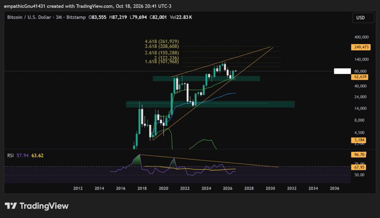The image size is (380, 218).
Task: Click the Bitcoin / U.S. Dollar symbol title
Action: point(29,17)
